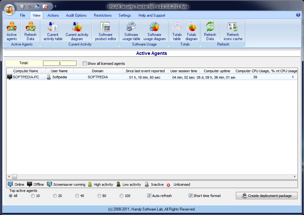
Task: Click the horizontal scrollbar thumb
Action: coord(14,176)
